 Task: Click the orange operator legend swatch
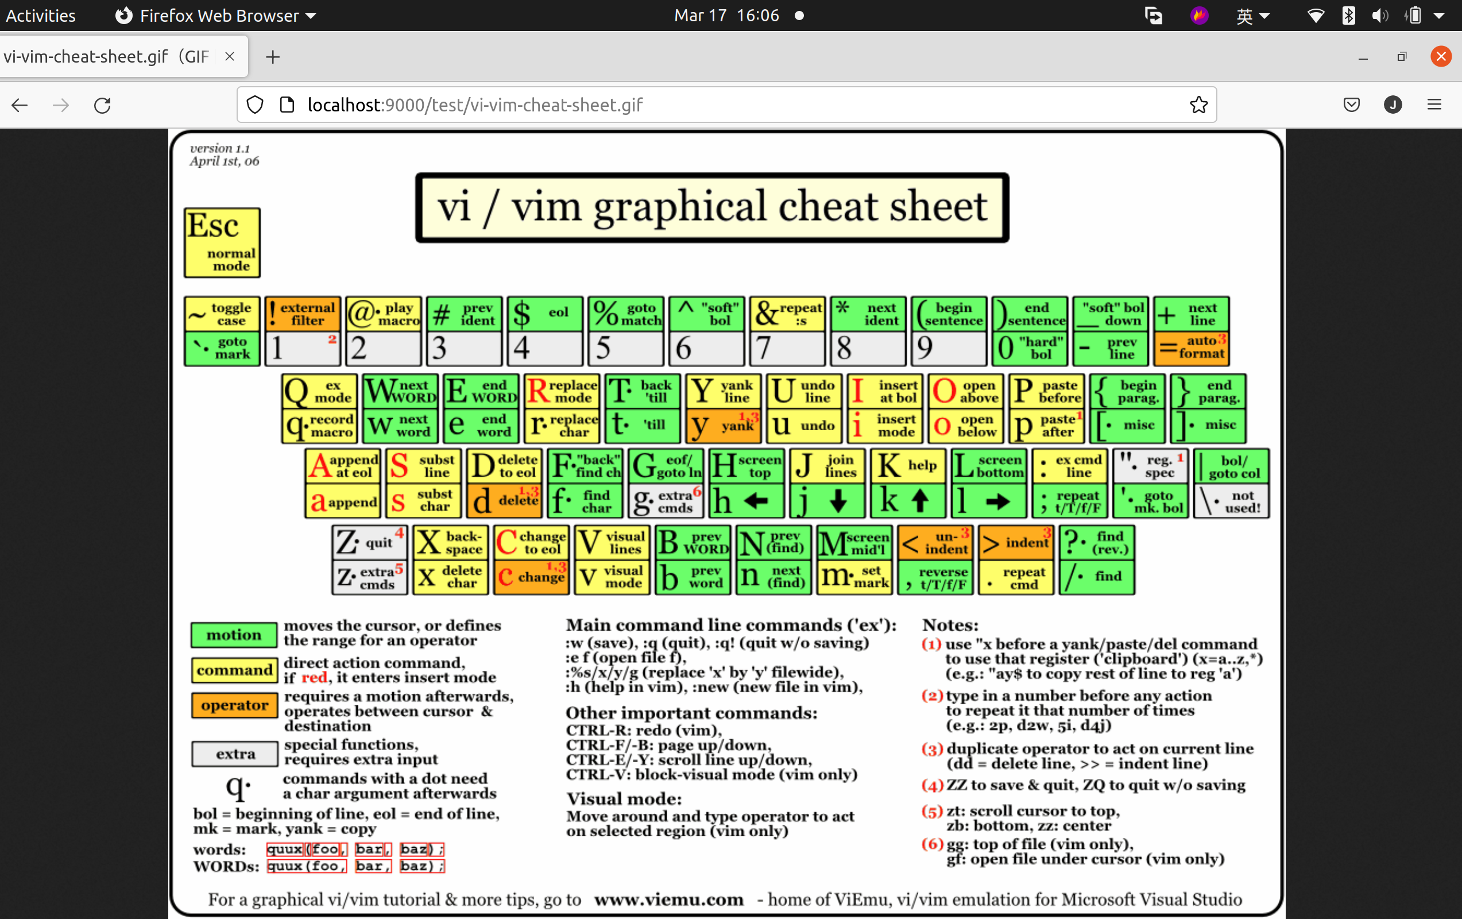[x=234, y=705]
